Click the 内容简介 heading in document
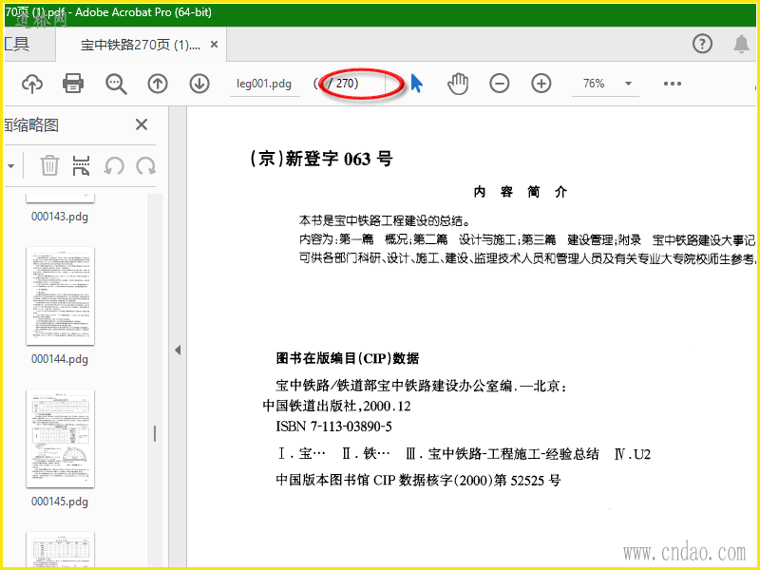The height and width of the screenshot is (570, 760). (520, 192)
